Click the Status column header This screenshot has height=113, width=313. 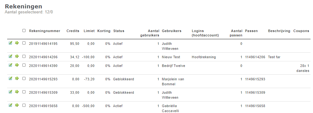[119, 31]
